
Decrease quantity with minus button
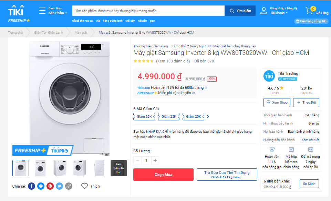coord(138,160)
